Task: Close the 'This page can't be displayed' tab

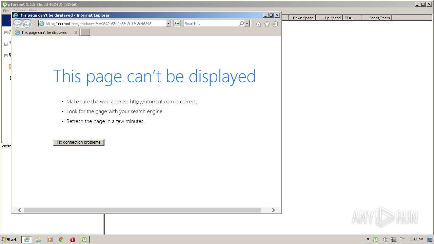Action: click(76, 33)
